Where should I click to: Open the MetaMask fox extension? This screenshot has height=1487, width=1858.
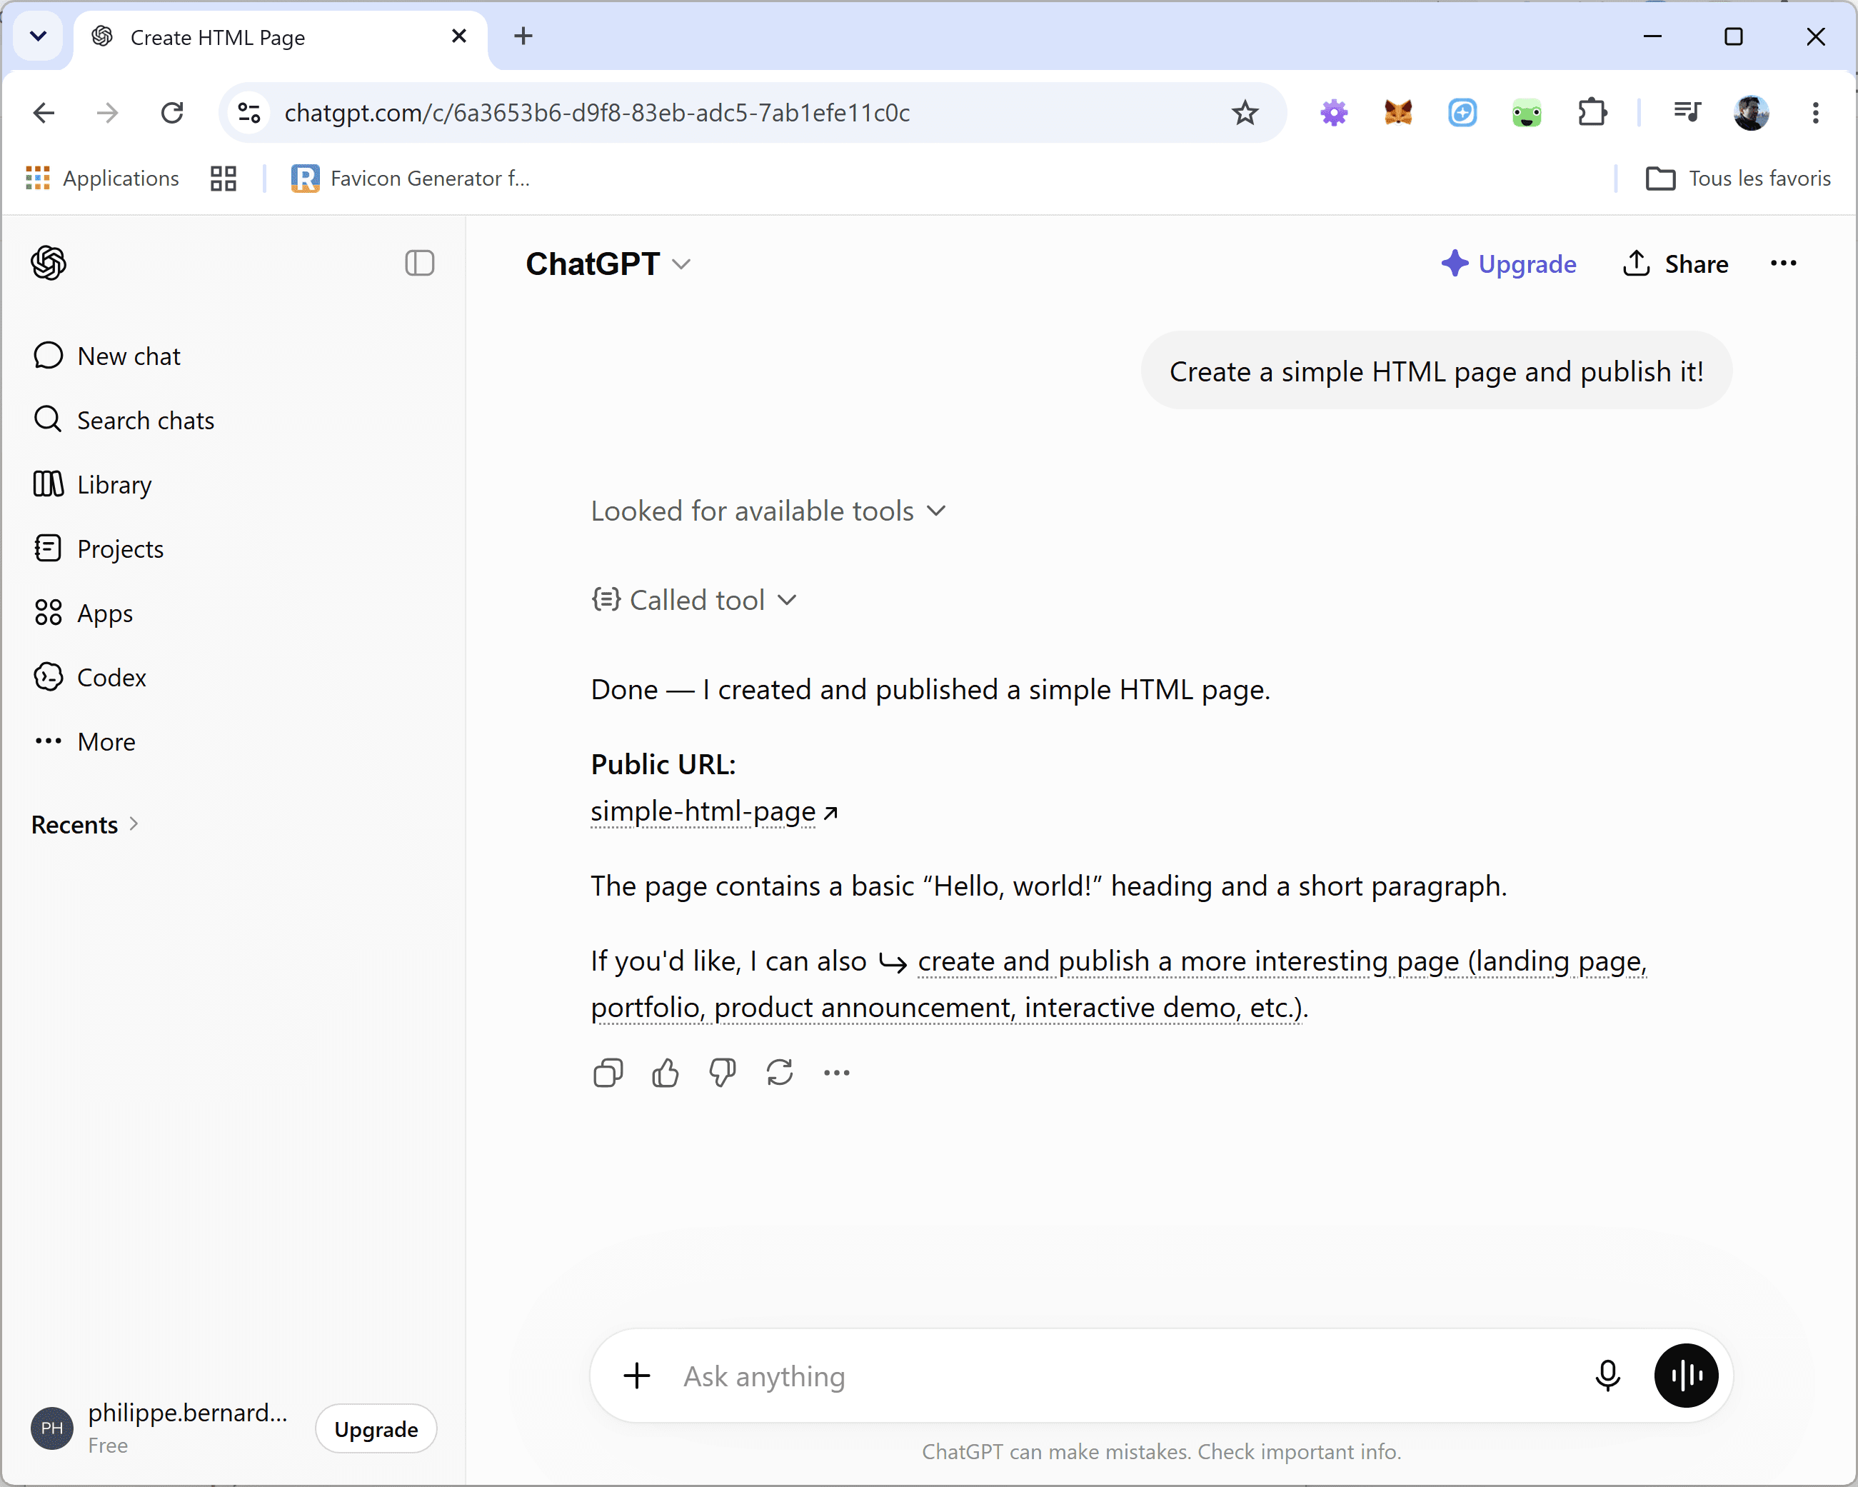coord(1398,113)
